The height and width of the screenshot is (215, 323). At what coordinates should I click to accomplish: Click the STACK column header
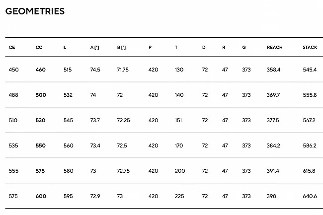pyautogui.click(x=310, y=47)
